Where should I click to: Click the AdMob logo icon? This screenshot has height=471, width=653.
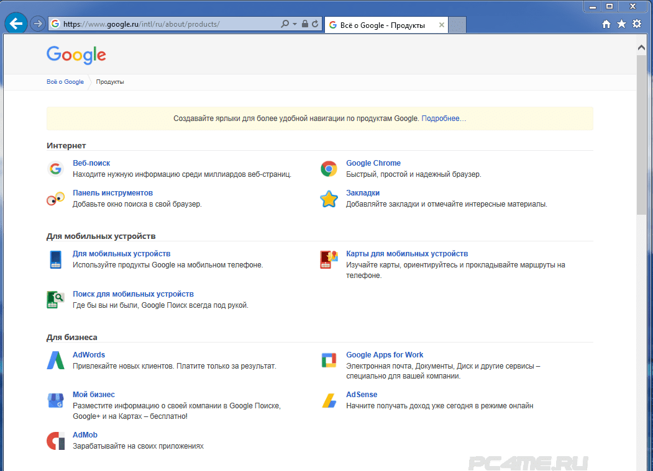click(55, 441)
